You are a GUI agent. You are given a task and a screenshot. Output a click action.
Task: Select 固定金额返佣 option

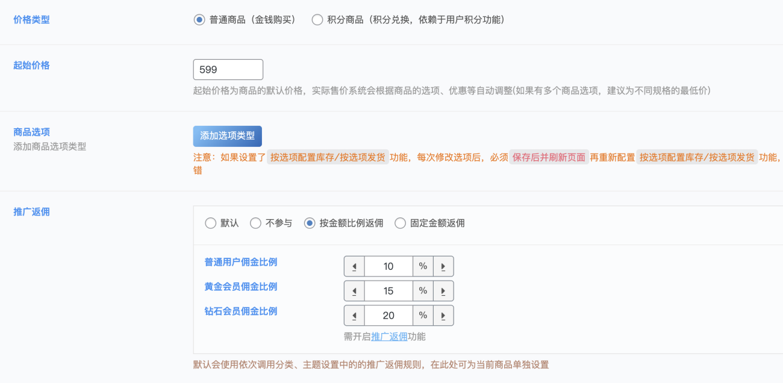pyautogui.click(x=400, y=222)
